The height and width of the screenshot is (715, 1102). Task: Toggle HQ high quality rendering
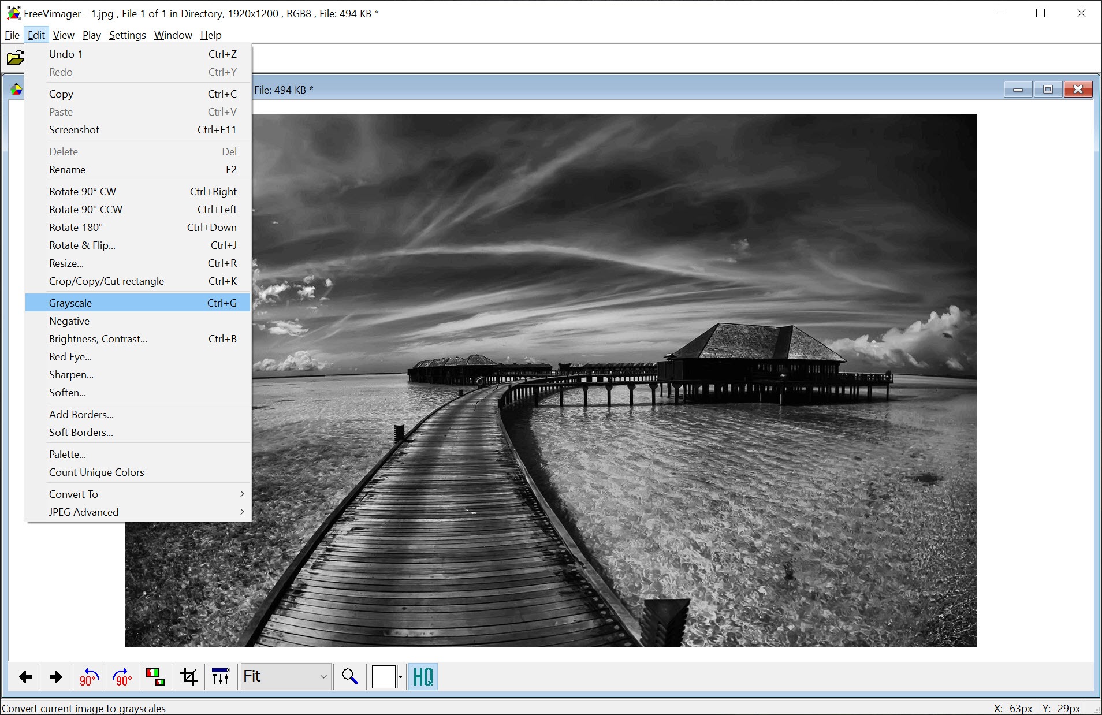pyautogui.click(x=423, y=677)
